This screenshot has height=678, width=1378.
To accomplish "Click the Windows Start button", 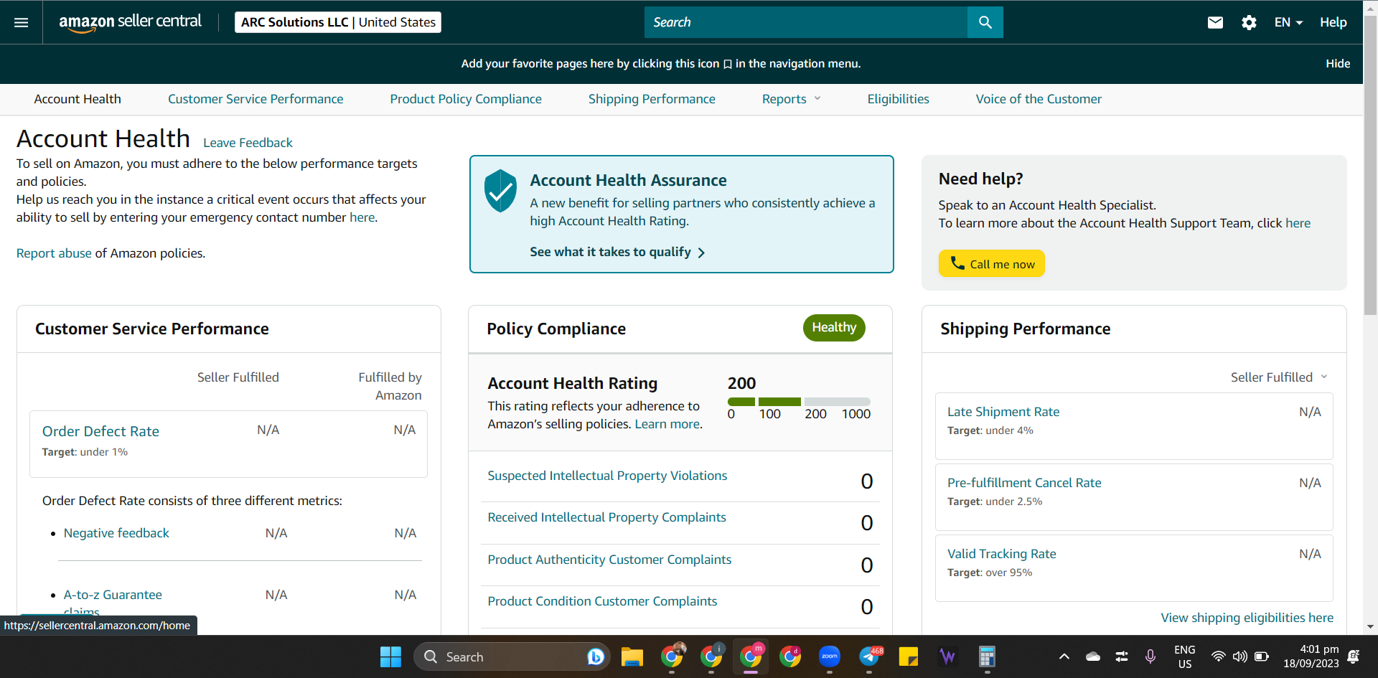I will click(x=390, y=656).
